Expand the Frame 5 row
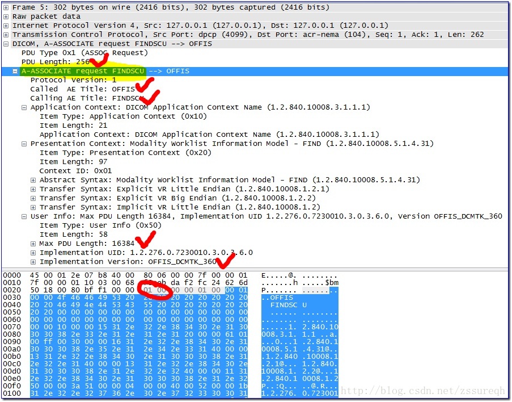Image resolution: width=512 pixels, height=402 pixels. click(6, 7)
